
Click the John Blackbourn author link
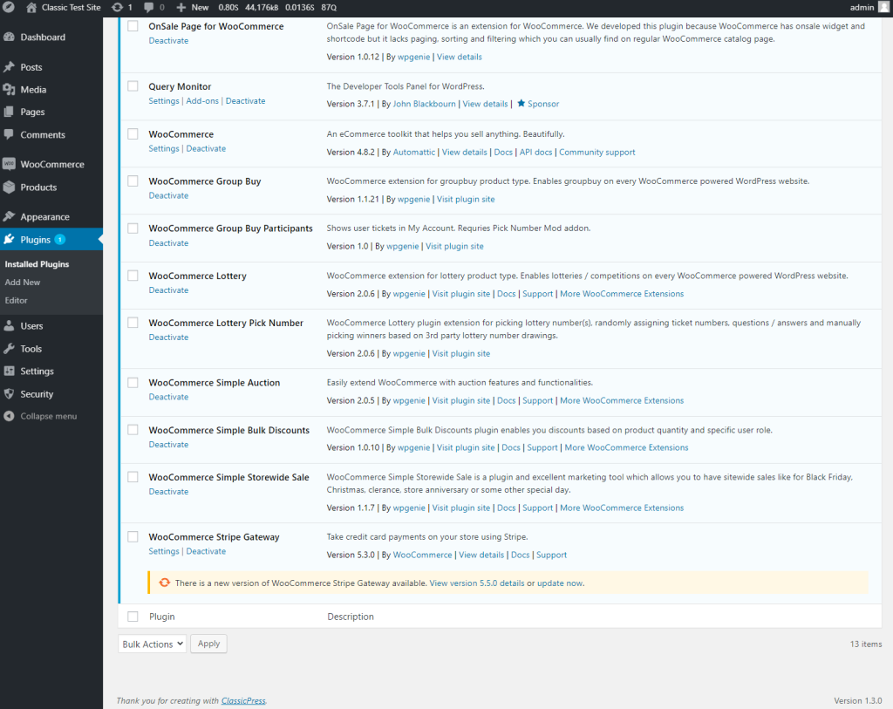[425, 104]
